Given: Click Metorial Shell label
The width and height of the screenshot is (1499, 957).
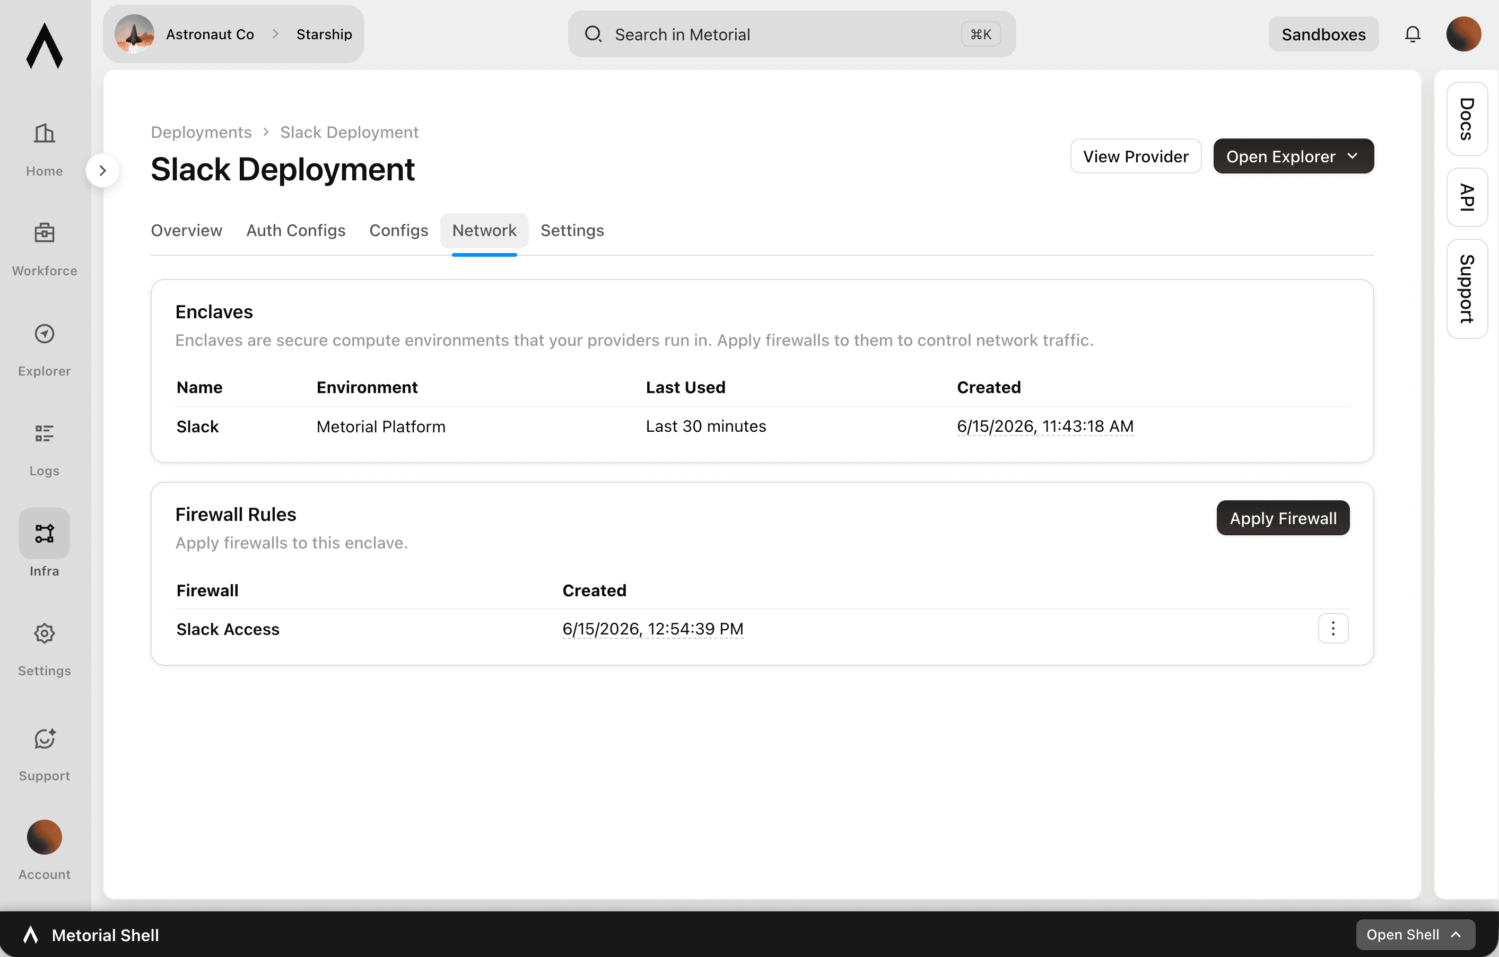Looking at the screenshot, I should (x=105, y=935).
